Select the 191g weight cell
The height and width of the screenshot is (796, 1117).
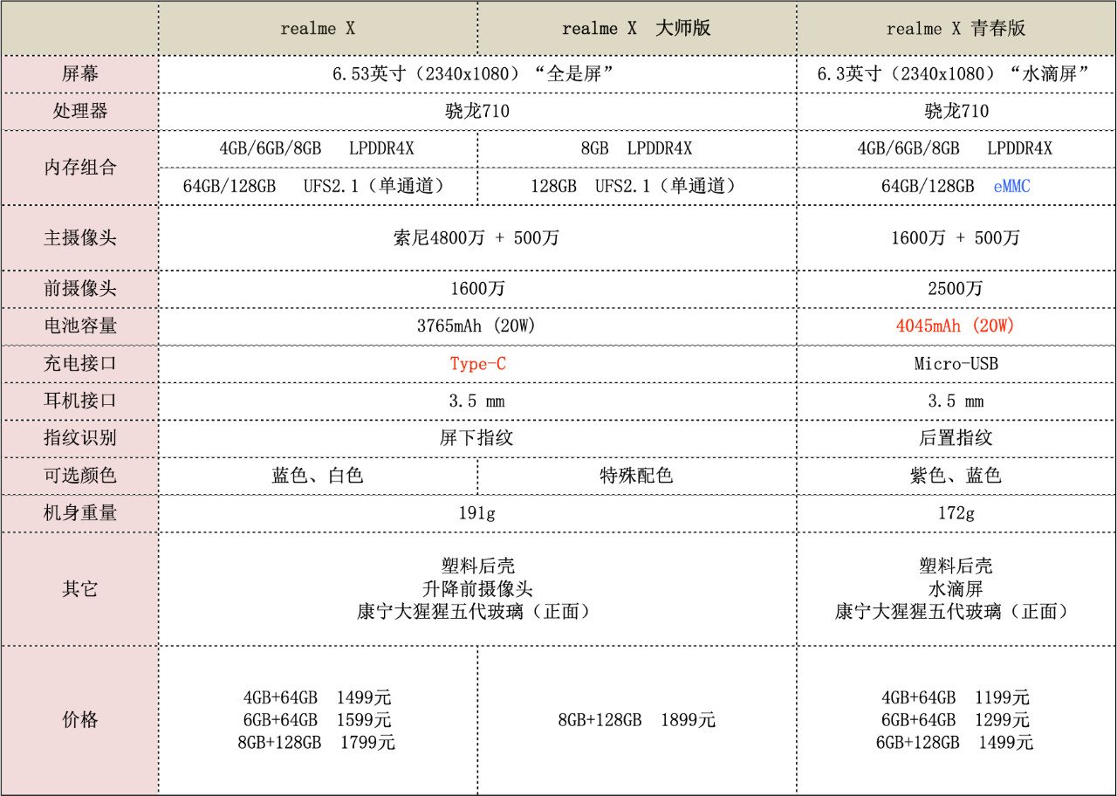click(x=476, y=513)
